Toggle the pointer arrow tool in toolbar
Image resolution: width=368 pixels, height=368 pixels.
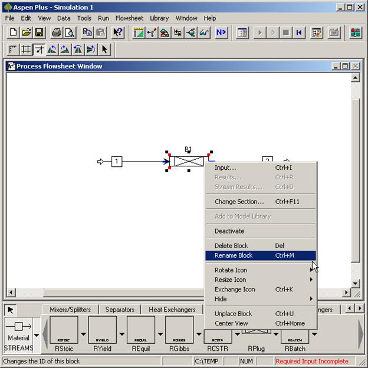104,50
